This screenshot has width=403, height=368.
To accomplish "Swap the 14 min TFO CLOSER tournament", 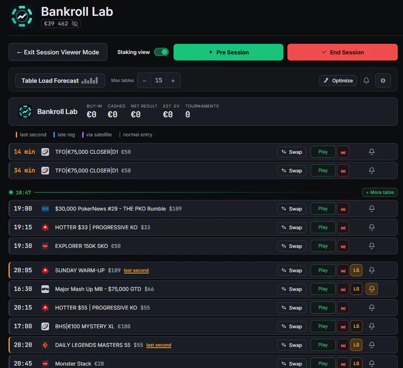I will [292, 152].
